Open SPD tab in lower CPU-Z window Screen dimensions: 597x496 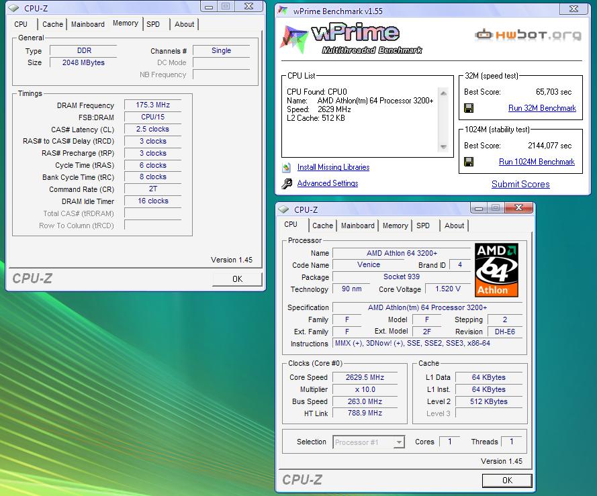coord(423,226)
